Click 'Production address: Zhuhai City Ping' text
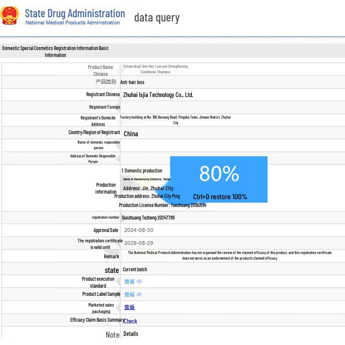 (x=147, y=196)
